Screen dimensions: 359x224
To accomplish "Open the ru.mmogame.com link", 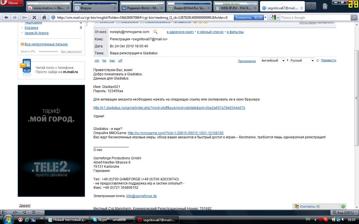I will point(176,133).
